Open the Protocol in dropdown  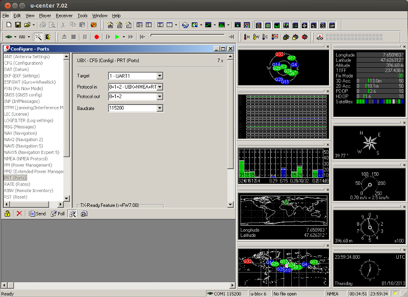point(160,87)
